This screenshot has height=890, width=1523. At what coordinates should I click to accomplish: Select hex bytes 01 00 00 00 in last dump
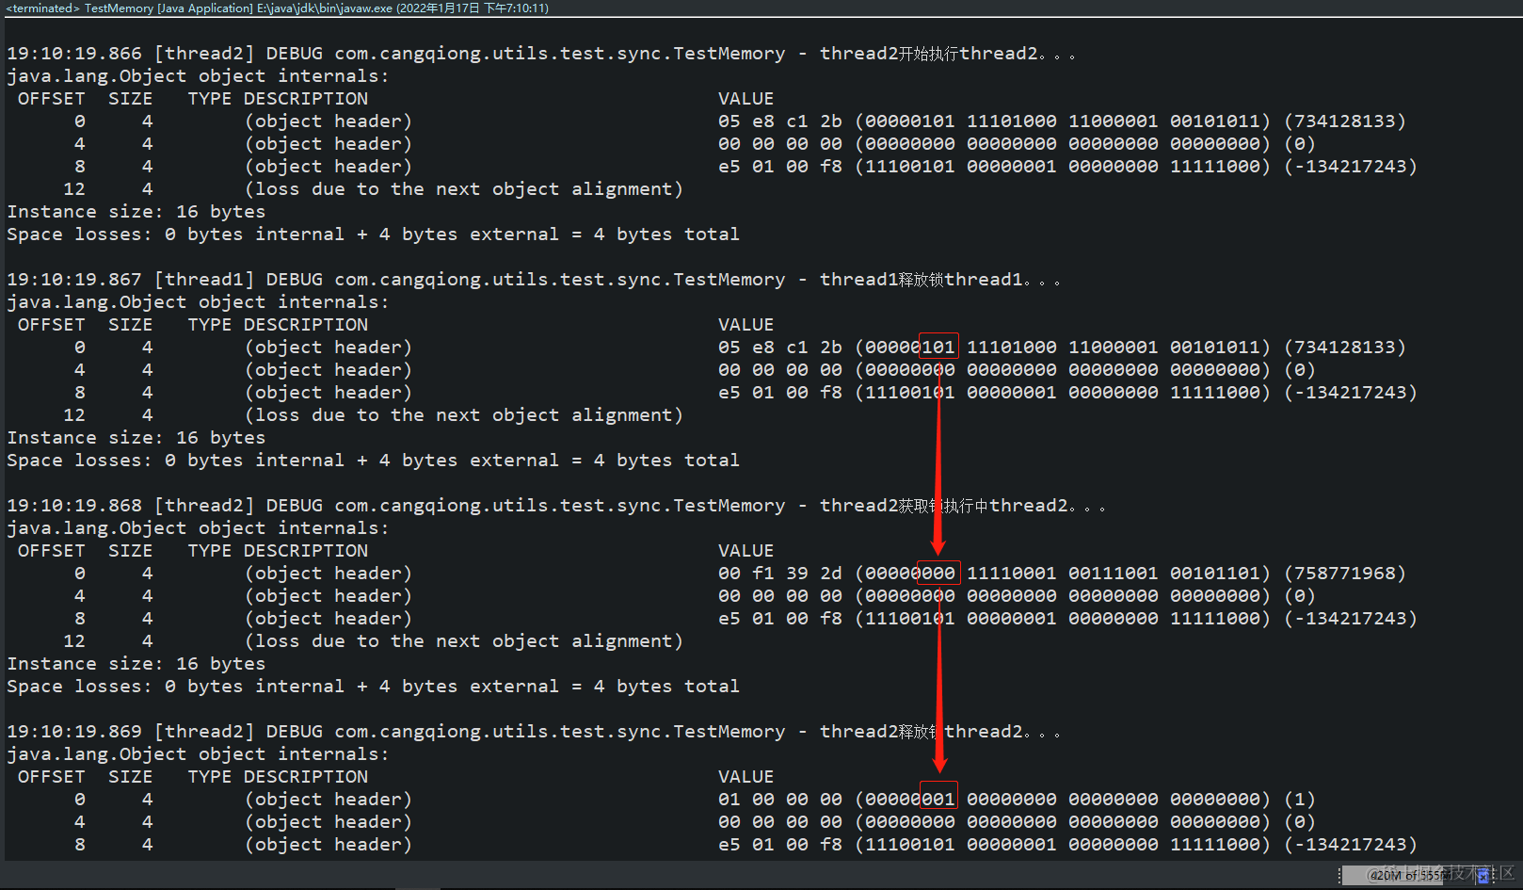pyautogui.click(x=780, y=800)
